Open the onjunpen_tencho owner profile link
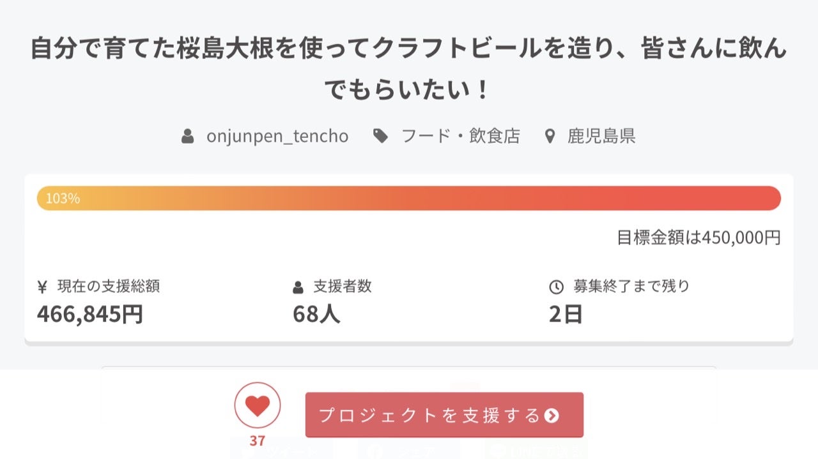 point(277,136)
